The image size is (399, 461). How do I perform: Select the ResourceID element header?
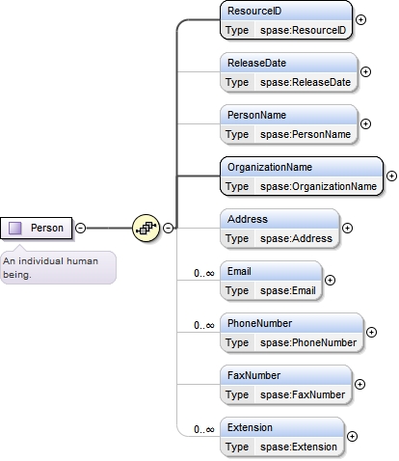pyautogui.click(x=286, y=11)
